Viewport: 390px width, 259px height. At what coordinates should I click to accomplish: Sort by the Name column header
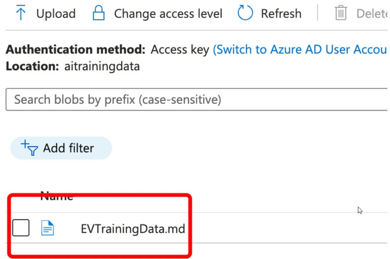[56, 197]
